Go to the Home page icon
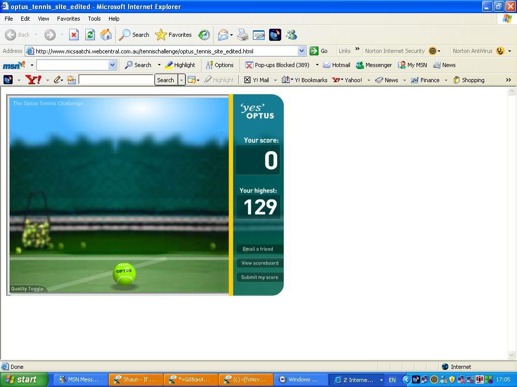Viewport: 517px width, 387px height. pos(106,35)
